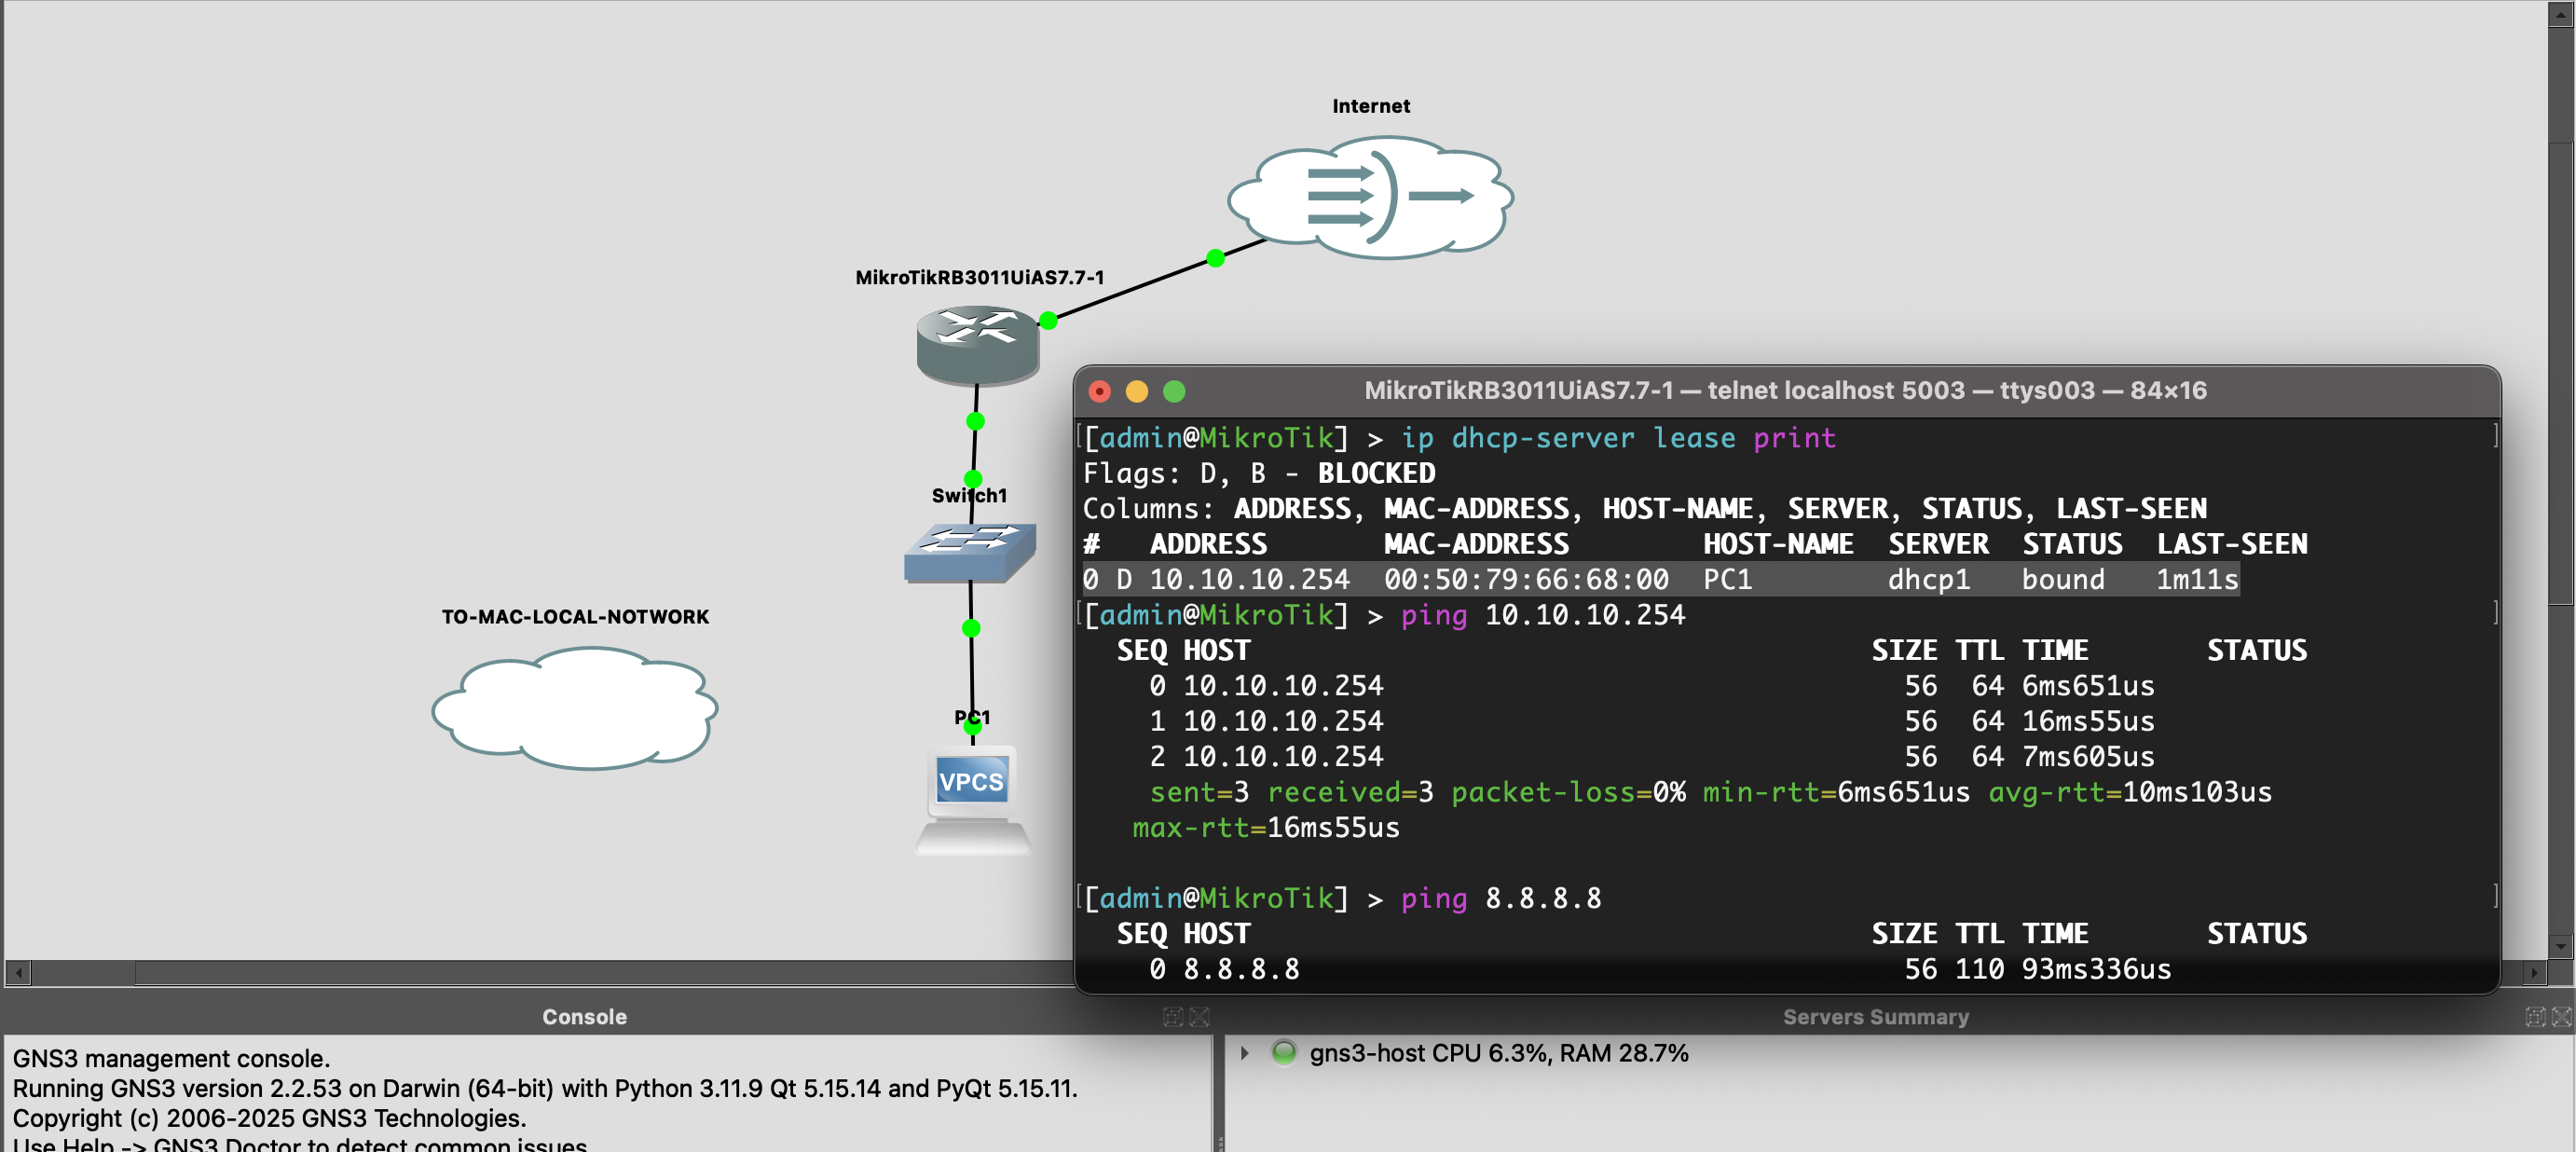Close the Servers Summary dock panel

coord(2561,1017)
